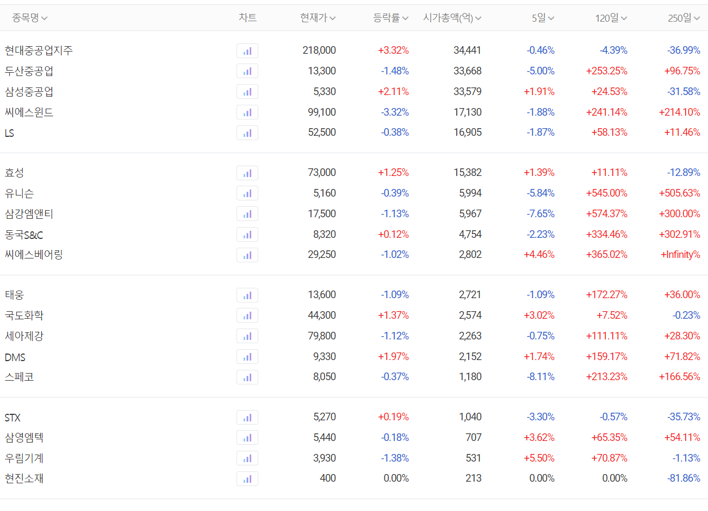708x511 pixels.
Task: Select +1.37% change for 국도화학
Action: pyautogui.click(x=393, y=316)
